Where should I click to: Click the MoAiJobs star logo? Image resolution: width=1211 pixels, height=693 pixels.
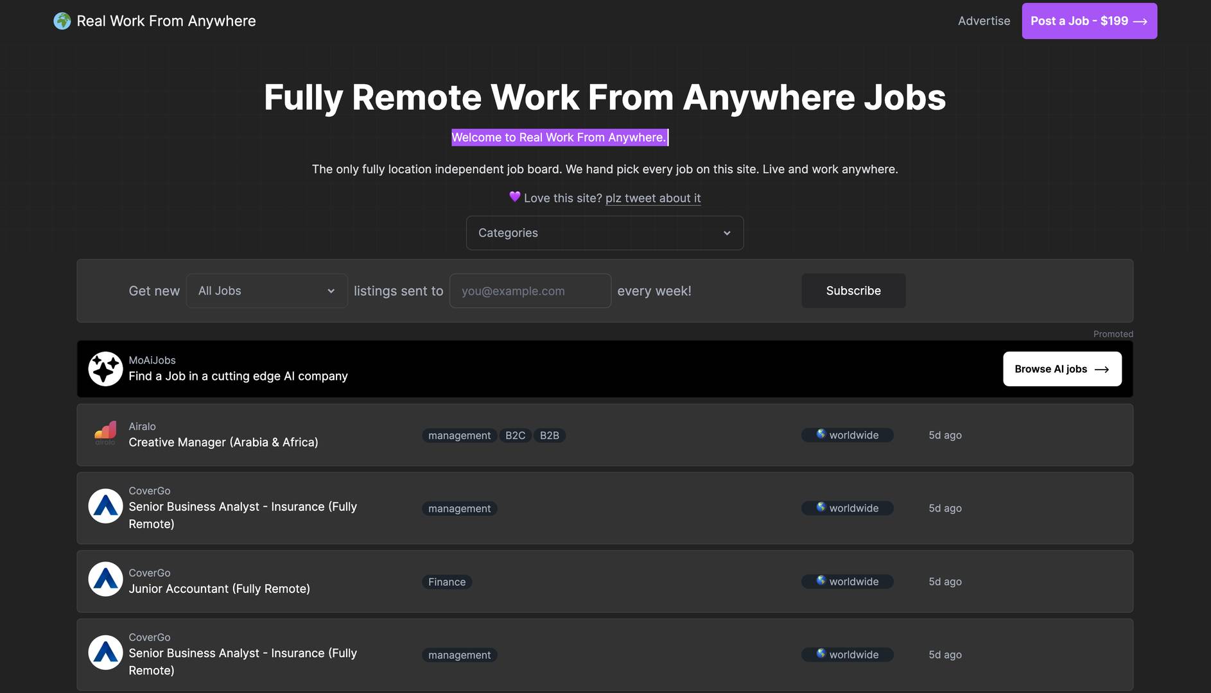(105, 368)
